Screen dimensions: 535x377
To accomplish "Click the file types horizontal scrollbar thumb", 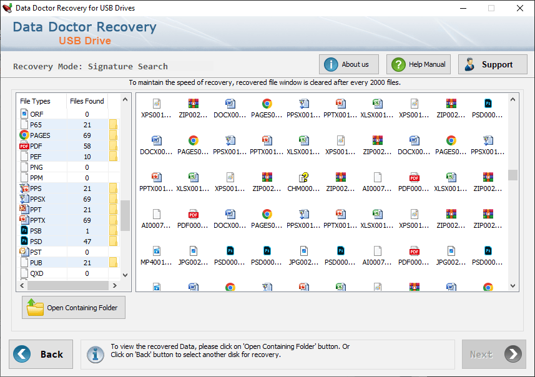I will (68, 286).
